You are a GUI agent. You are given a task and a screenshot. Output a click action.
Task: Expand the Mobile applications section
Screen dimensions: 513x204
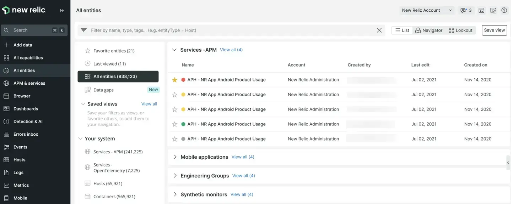(175, 157)
